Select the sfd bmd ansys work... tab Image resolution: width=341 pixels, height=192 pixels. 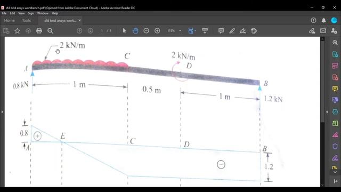click(60, 20)
